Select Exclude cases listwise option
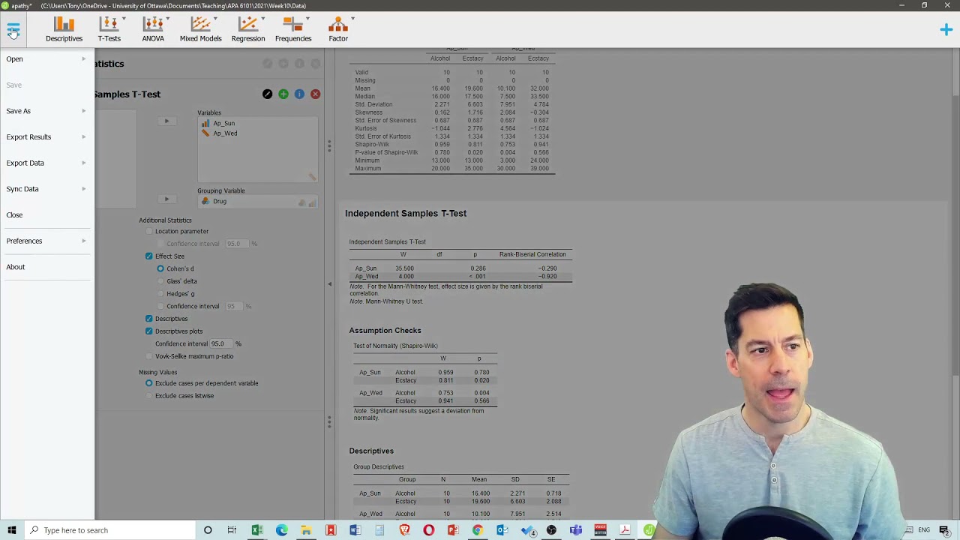This screenshot has height=540, width=960. [149, 396]
